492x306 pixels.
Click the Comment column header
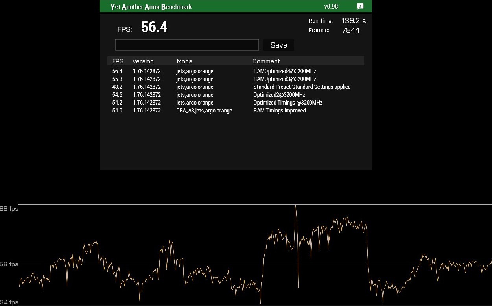(266, 61)
